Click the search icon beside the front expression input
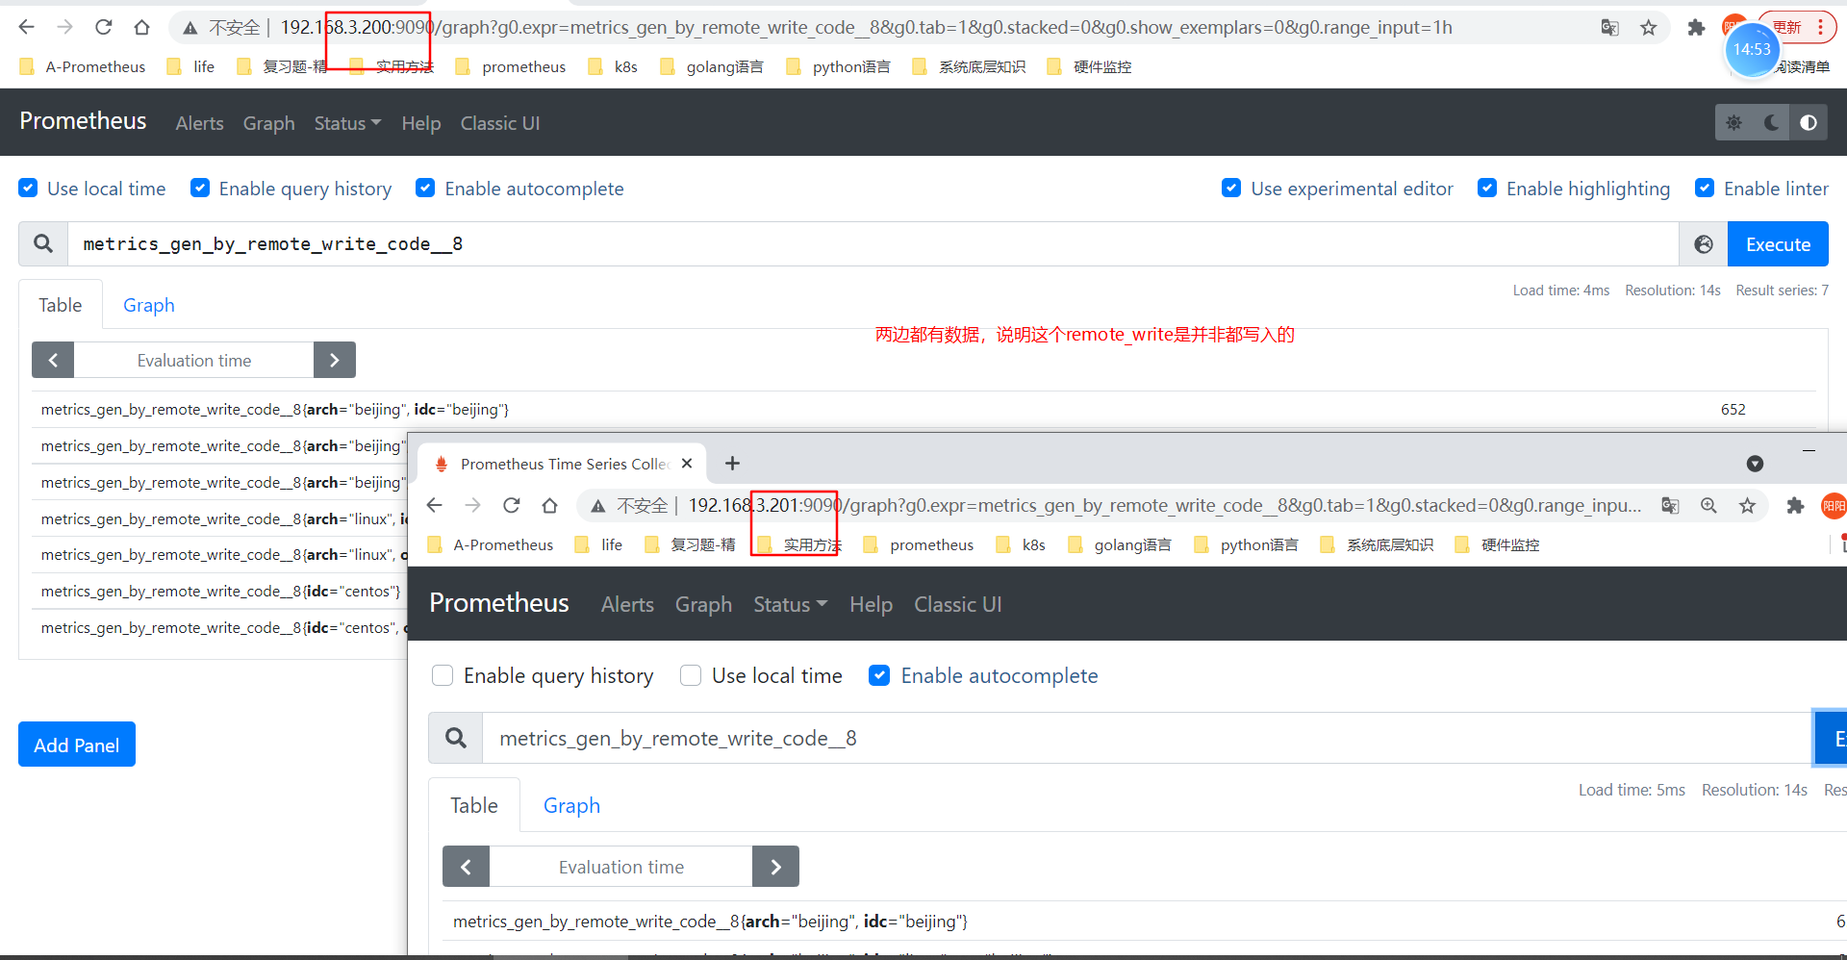The width and height of the screenshot is (1847, 960). click(x=456, y=738)
